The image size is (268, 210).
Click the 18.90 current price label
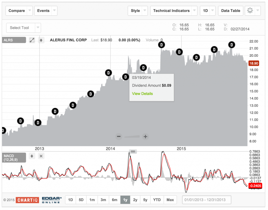click(254, 63)
